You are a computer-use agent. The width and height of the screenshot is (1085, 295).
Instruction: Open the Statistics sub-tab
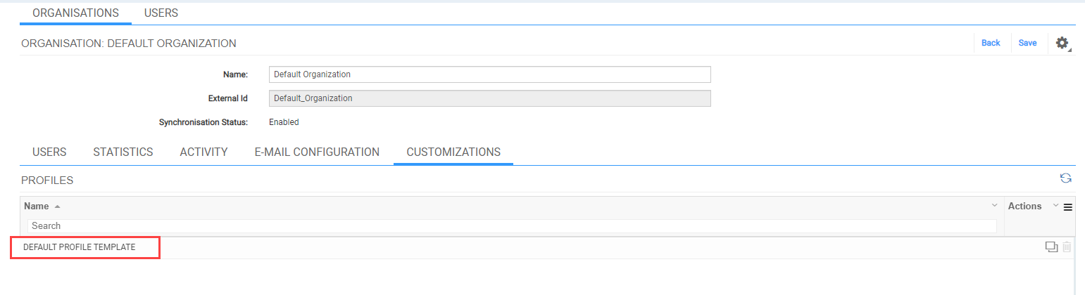coord(123,152)
